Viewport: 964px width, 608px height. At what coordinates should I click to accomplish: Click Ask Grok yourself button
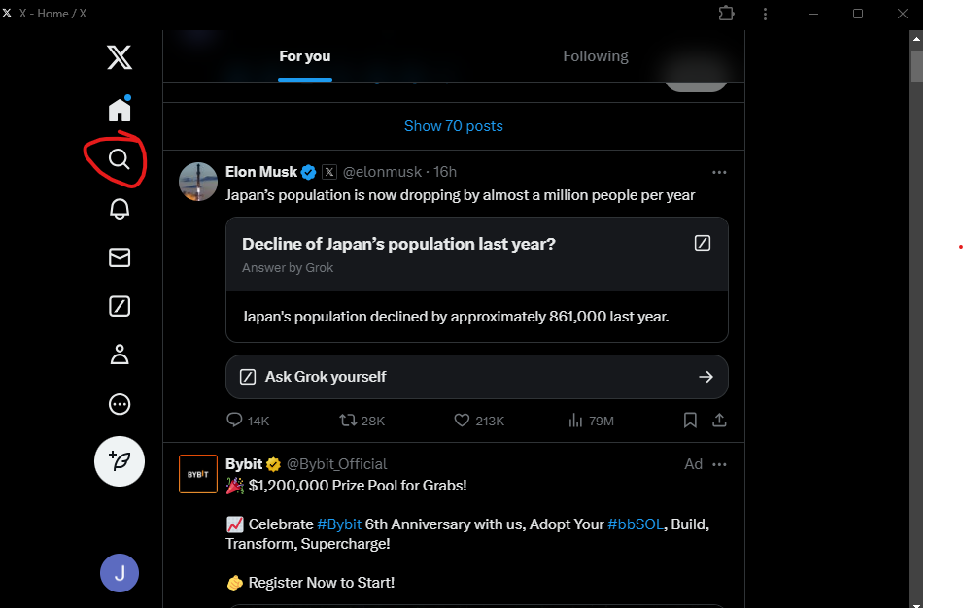477,377
